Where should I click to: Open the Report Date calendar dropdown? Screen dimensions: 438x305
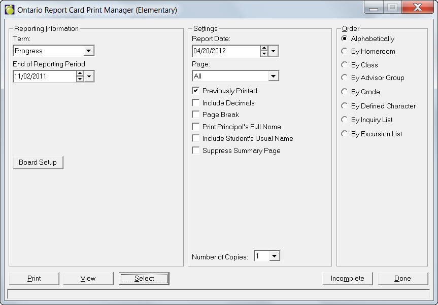pos(274,51)
